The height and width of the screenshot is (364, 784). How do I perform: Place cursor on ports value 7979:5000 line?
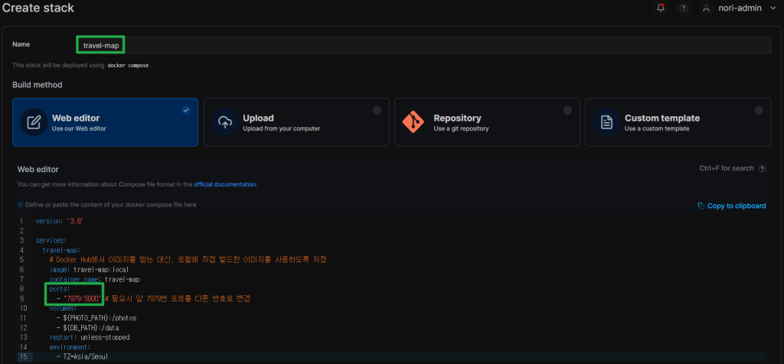coord(83,297)
